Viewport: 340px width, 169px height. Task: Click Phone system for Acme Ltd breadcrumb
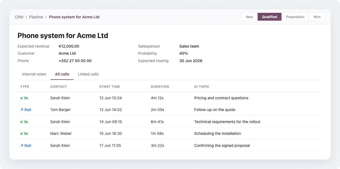pyautogui.click(x=74, y=17)
